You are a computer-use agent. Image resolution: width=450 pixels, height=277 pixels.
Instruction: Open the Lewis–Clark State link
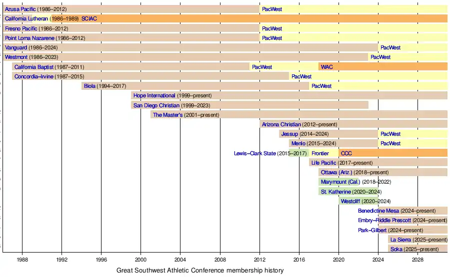pyautogui.click(x=254, y=153)
